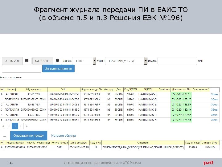Open Обмен link in row 5

pos(214,120)
